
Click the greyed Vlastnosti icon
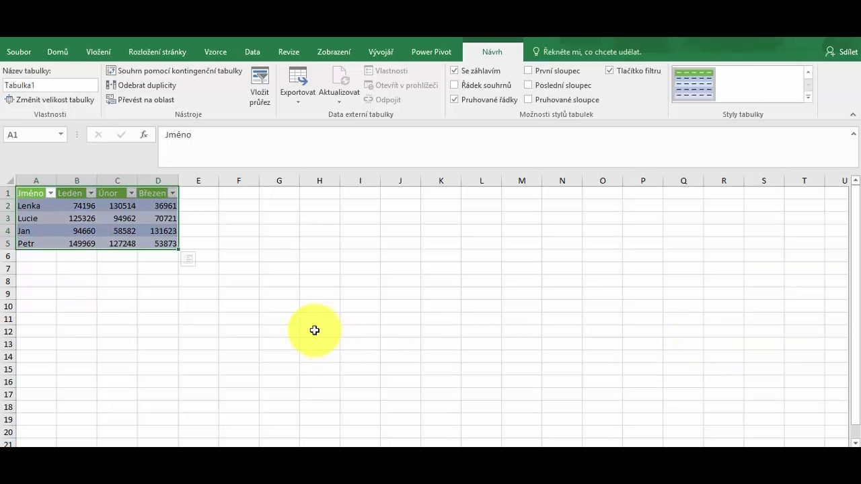tap(369, 71)
